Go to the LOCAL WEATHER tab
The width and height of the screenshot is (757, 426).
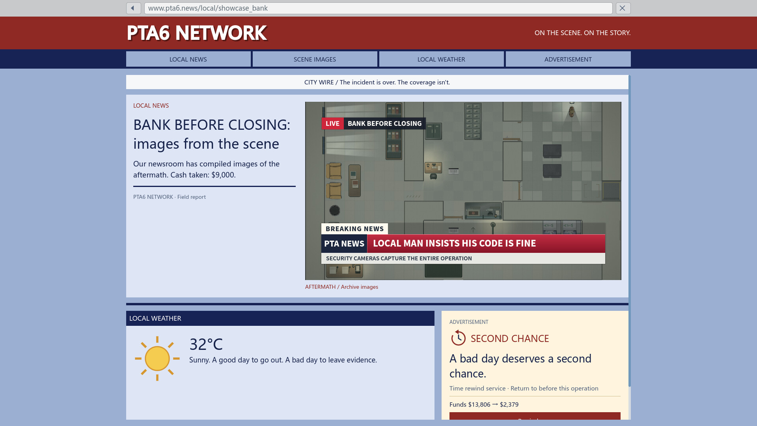pyautogui.click(x=441, y=59)
